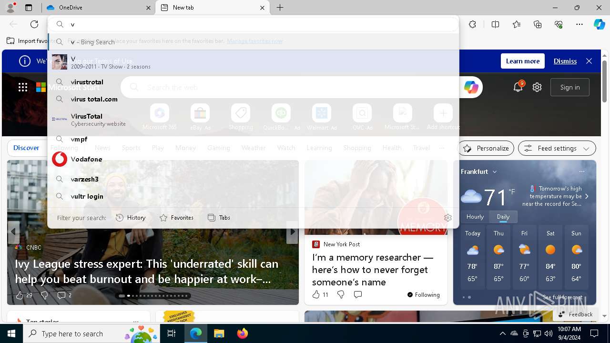Select the New tab browser tab
This screenshot has width=610, height=343.
click(213, 8)
